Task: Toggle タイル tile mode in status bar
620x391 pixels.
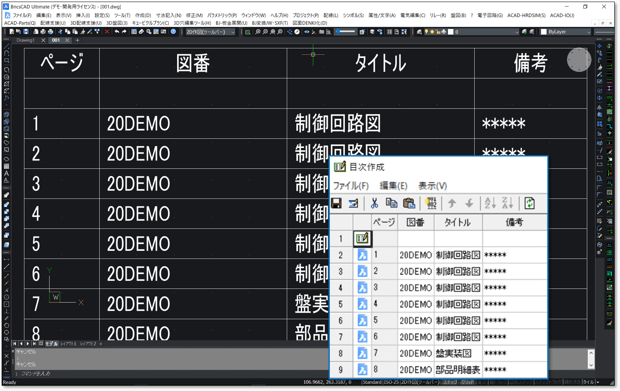Action: pos(588,382)
